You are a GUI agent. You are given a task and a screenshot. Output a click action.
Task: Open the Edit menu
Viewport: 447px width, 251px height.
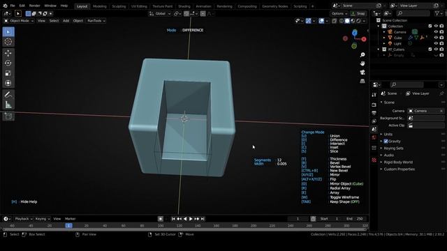[22, 6]
